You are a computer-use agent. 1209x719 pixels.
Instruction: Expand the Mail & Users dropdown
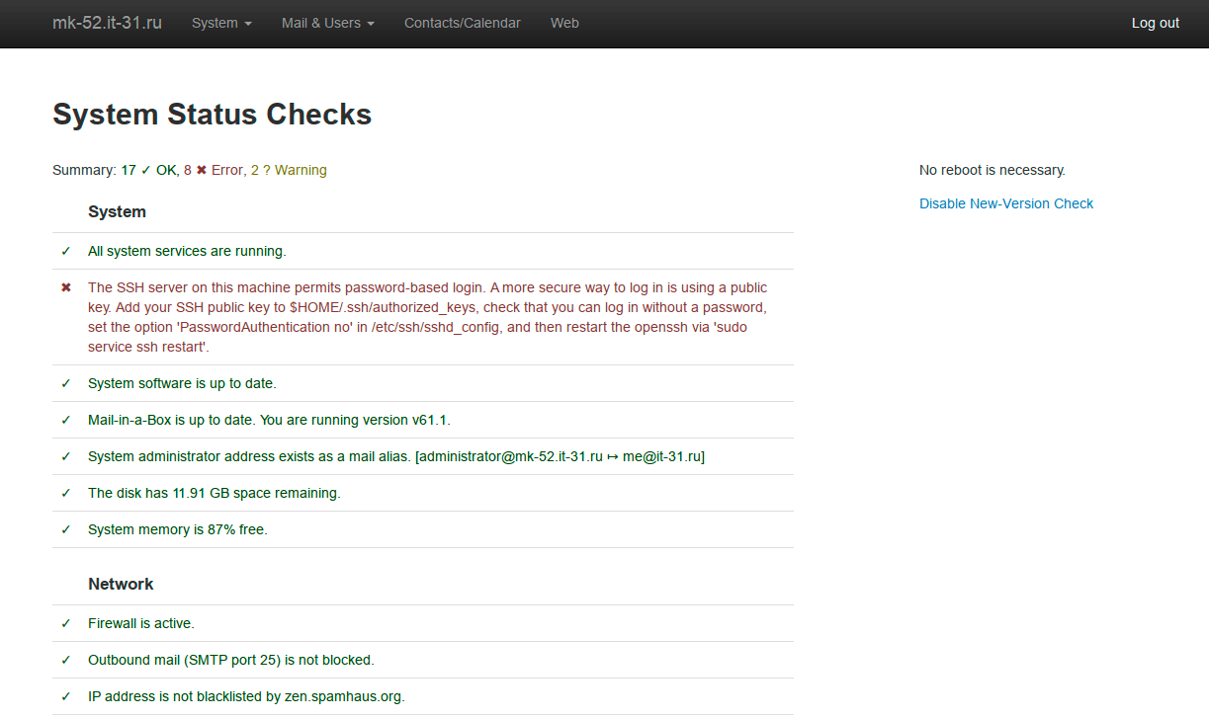click(327, 23)
